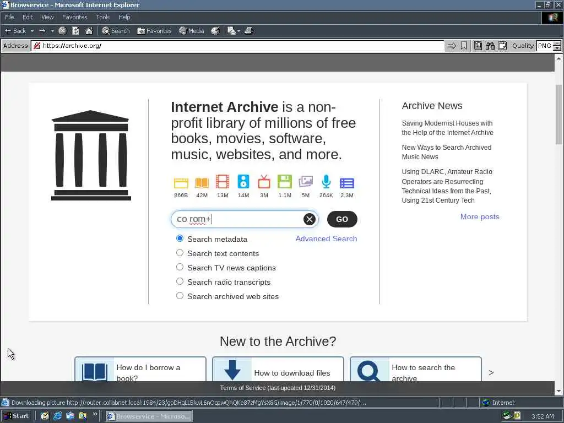Open the Mail button dropdown arrow
Viewport: 564px width, 423px height.
238,31
